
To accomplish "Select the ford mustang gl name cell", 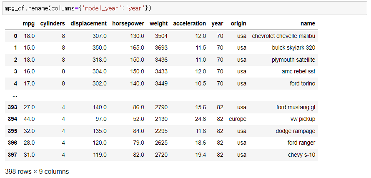I will coord(296,107).
